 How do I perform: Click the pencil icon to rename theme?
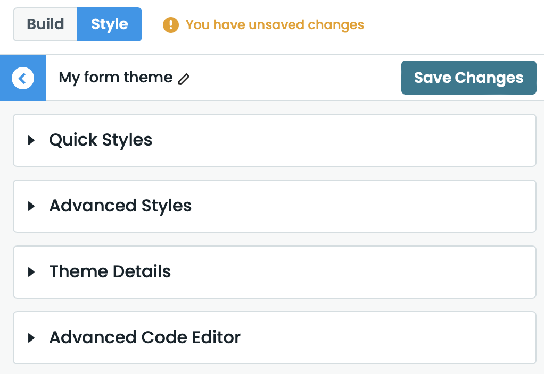point(184,79)
